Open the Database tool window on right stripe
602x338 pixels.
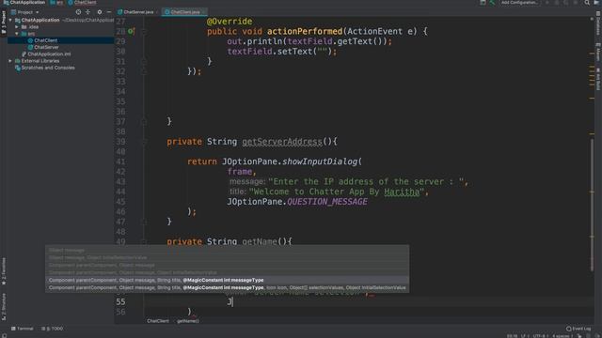pyautogui.click(x=598, y=23)
